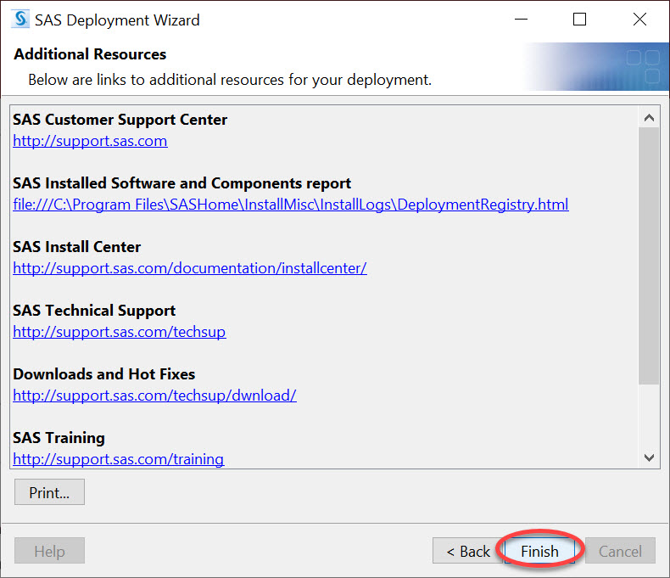The width and height of the screenshot is (670, 578).
Task: Click the 'SAS Customer Support Center' heading
Action: click(x=120, y=120)
